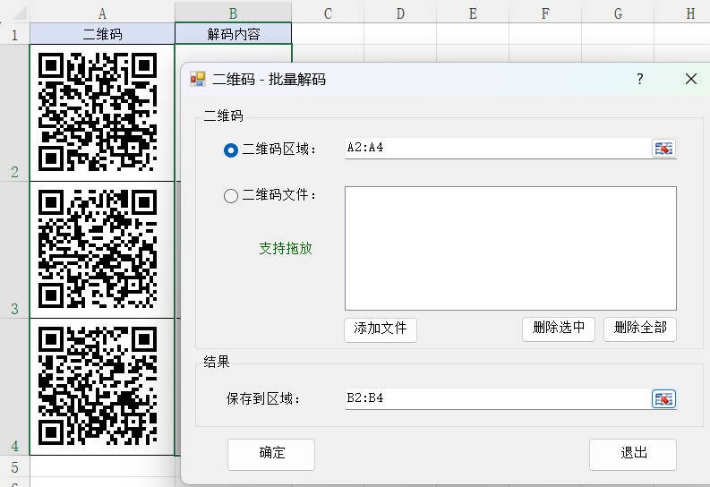Select column B header
This screenshot has width=710, height=487.
(x=233, y=13)
